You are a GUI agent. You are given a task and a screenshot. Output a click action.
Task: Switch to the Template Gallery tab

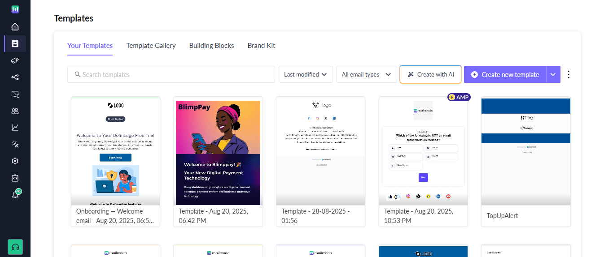coord(151,46)
